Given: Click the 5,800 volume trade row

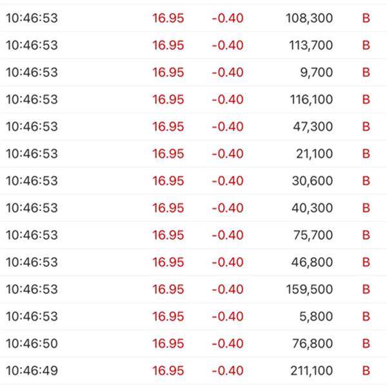Looking at the screenshot, I should tap(193, 317).
